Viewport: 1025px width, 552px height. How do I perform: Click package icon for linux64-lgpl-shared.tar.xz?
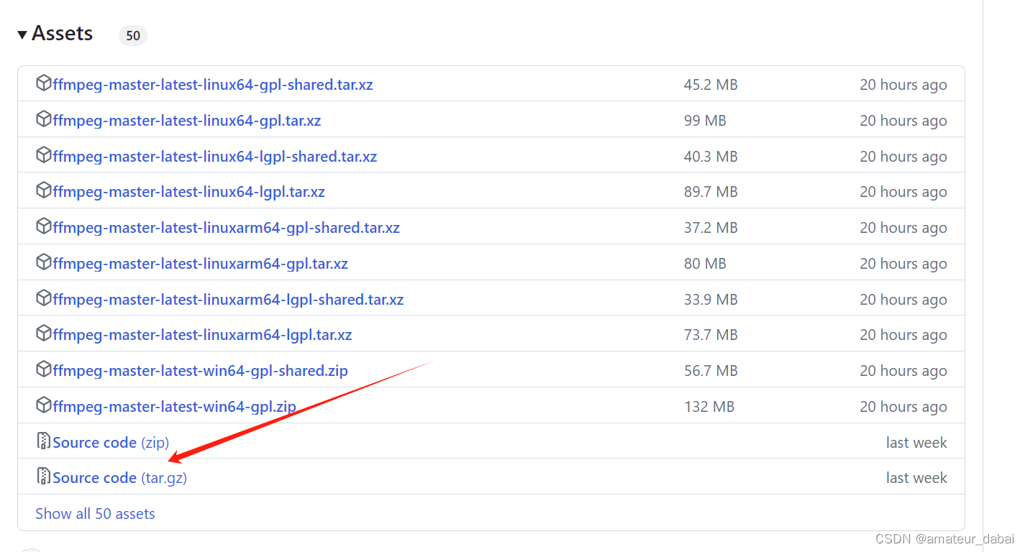[44, 155]
